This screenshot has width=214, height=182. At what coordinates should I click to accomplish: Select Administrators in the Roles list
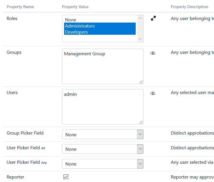point(80,26)
